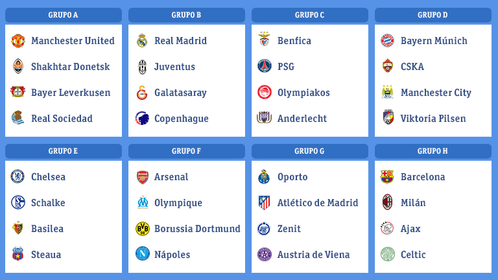Click the Manchester United crest icon
498x280 pixels.
tap(18, 41)
